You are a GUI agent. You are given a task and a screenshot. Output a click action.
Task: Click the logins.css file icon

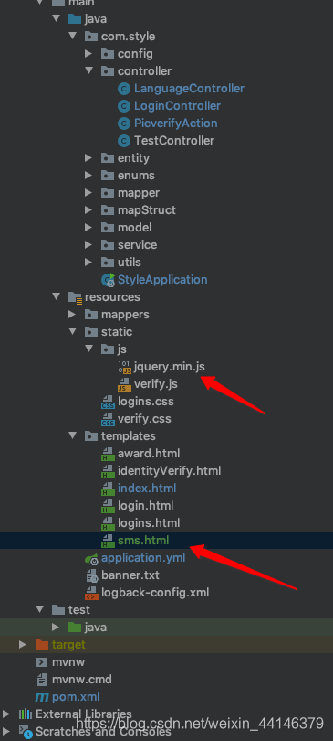pos(109,402)
